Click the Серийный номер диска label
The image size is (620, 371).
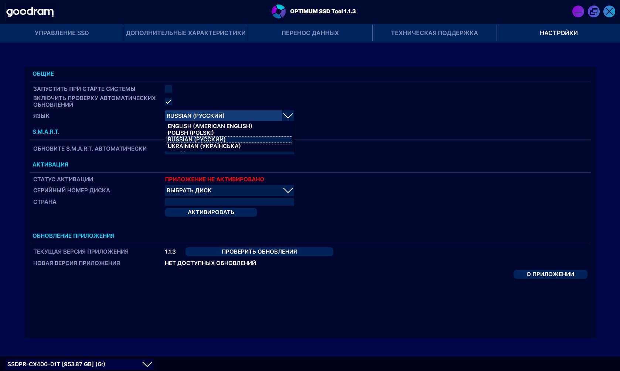72,190
